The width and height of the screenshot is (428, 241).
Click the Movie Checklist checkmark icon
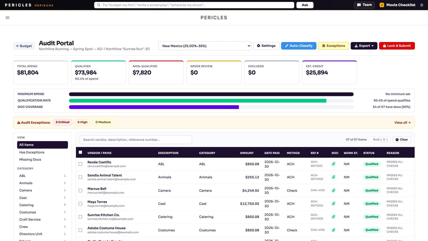click(x=382, y=5)
